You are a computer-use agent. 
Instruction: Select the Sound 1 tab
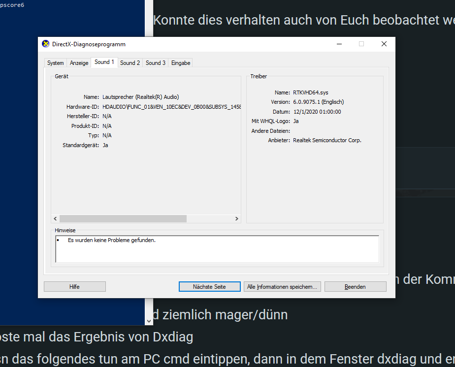(x=104, y=62)
